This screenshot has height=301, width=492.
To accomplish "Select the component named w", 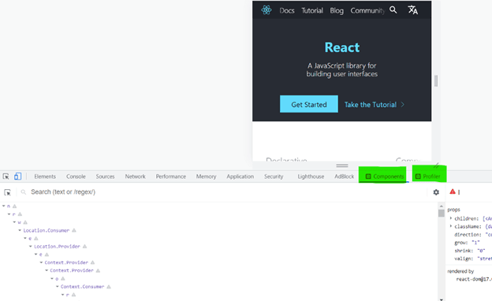I will coord(20,222).
